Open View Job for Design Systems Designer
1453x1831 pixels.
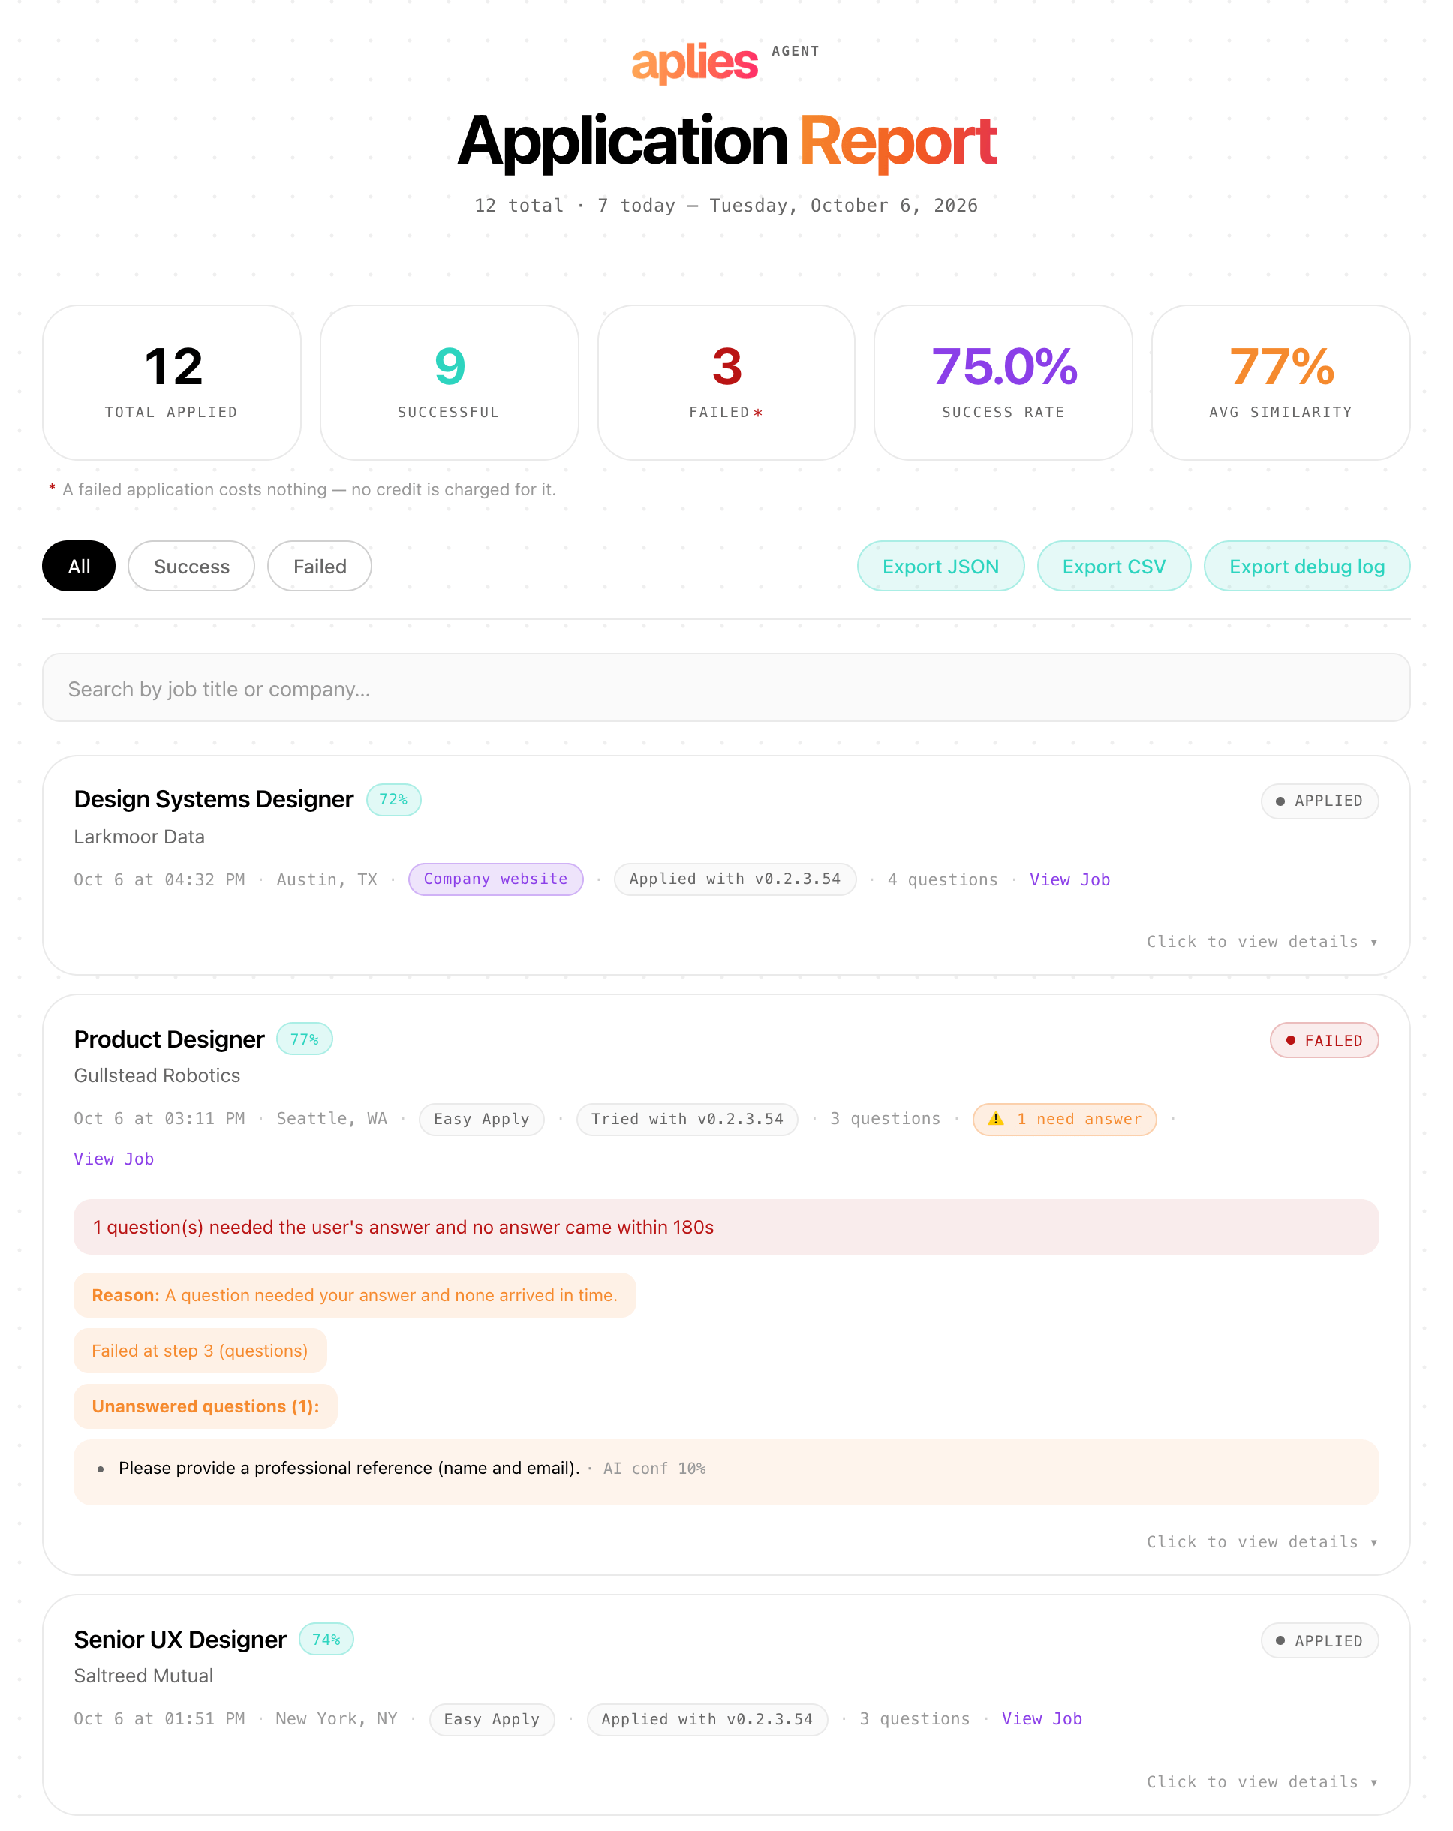(x=1069, y=879)
